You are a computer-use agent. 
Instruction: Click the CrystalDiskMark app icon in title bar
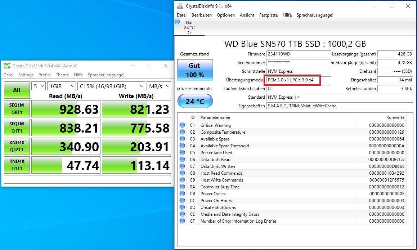[x=7, y=66]
